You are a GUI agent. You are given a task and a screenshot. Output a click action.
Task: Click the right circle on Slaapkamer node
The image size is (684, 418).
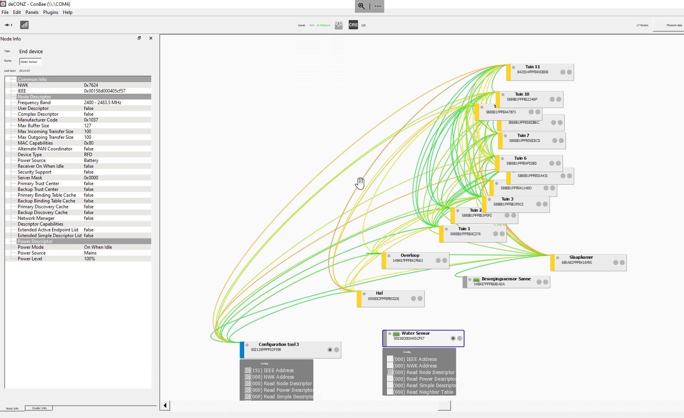pos(622,262)
